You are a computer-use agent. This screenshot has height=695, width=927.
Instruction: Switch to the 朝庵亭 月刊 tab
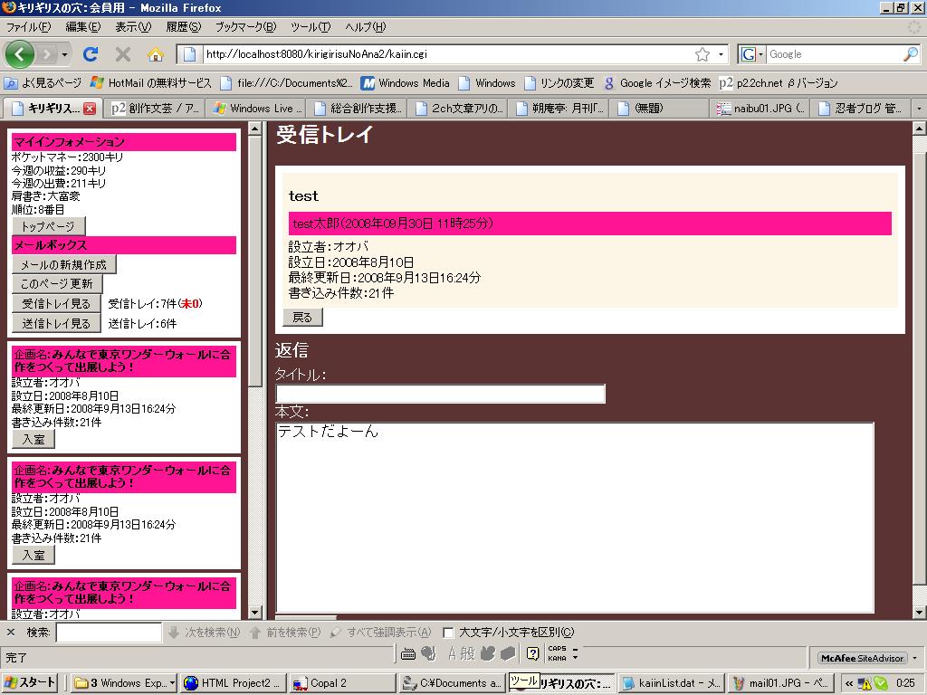tap(560, 109)
